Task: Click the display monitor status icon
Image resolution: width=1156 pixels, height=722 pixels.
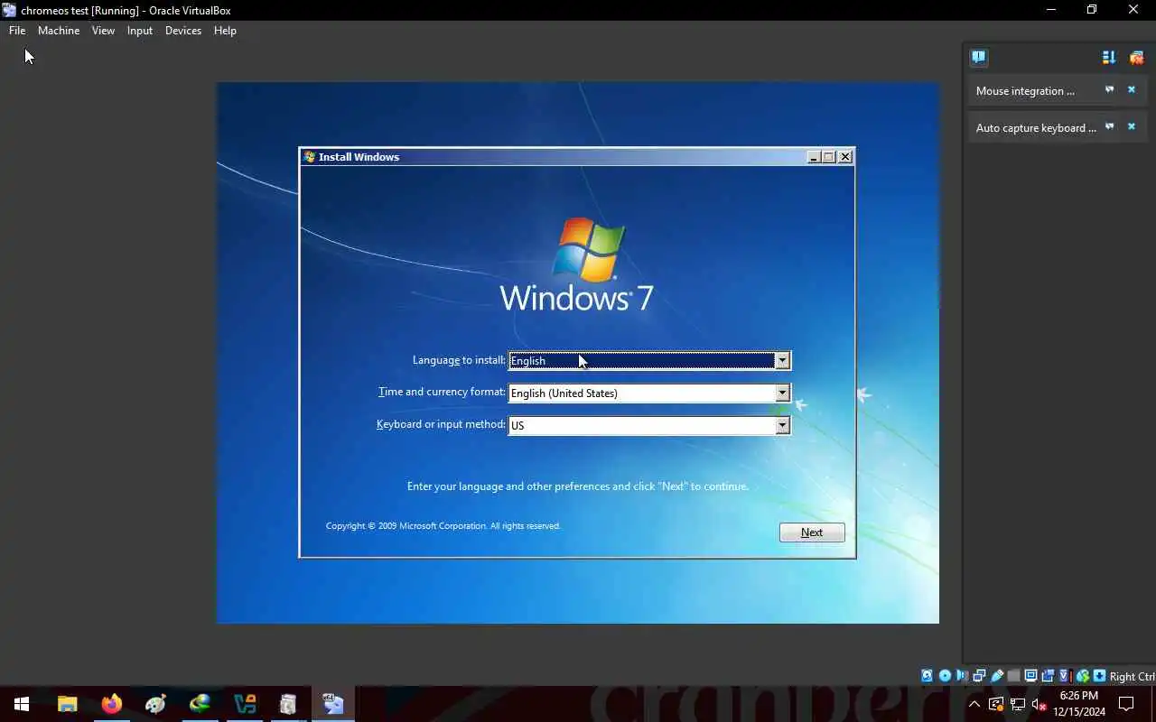Action: pyautogui.click(x=1030, y=676)
